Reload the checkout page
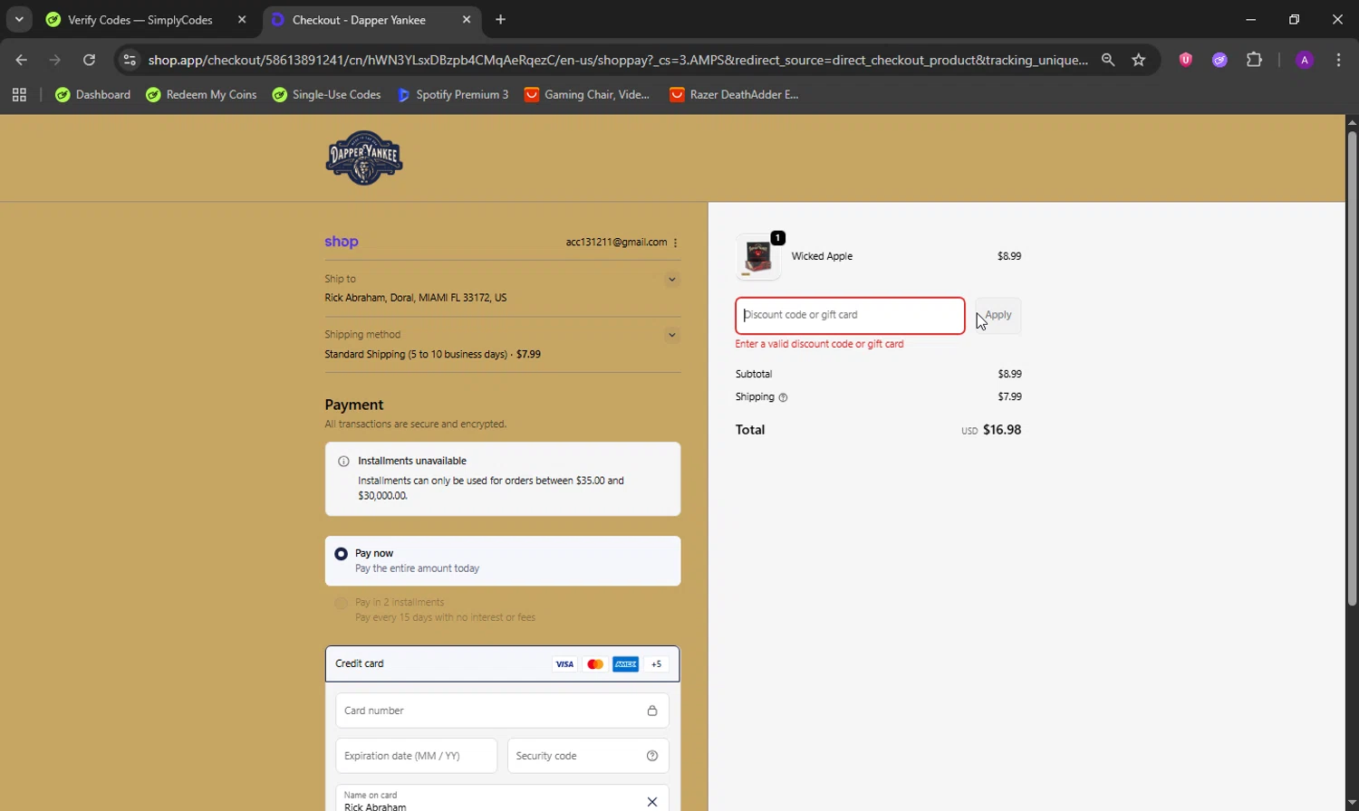 pos(89,60)
